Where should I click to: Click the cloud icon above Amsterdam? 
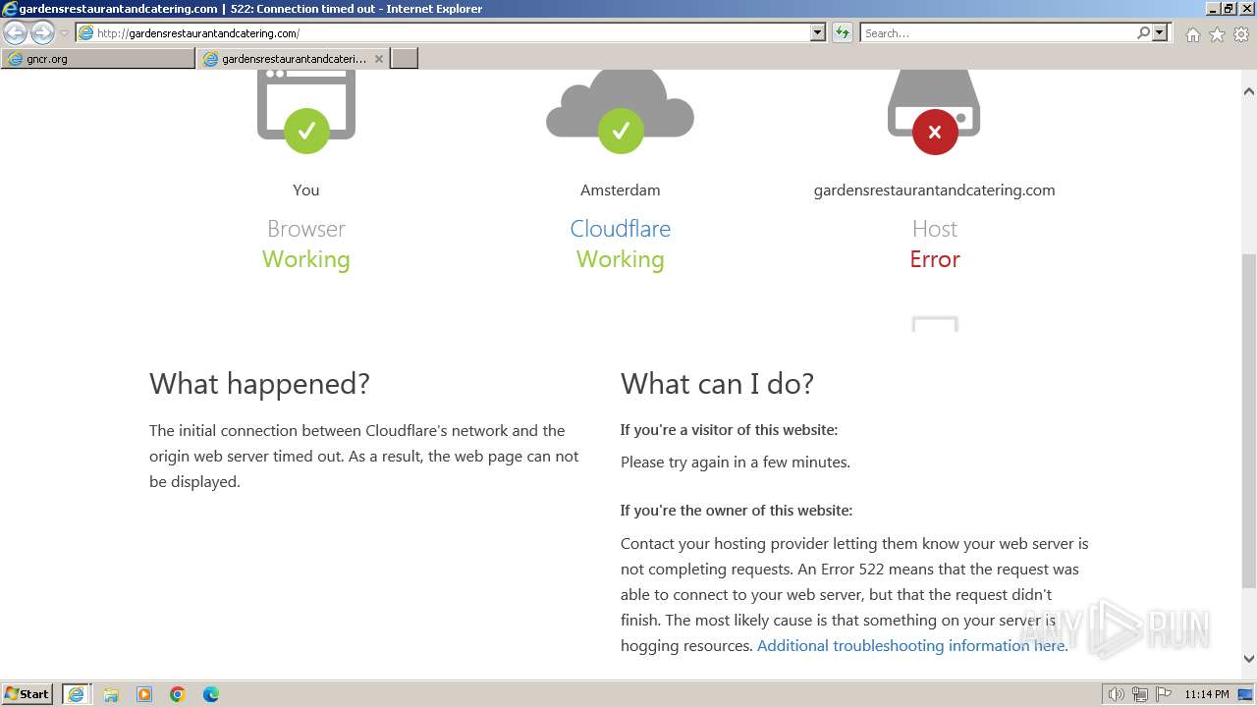[621, 111]
